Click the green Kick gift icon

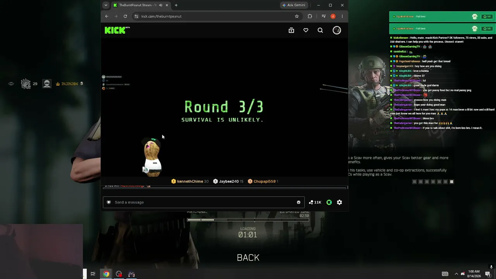pos(329,202)
